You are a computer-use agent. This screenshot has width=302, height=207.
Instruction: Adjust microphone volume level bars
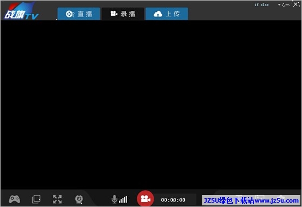point(123,200)
